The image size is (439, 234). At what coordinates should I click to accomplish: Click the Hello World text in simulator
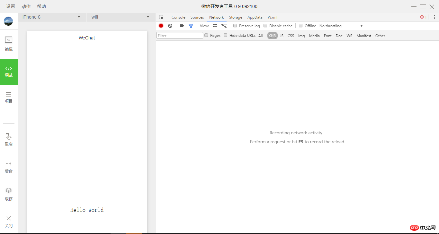coord(87,210)
